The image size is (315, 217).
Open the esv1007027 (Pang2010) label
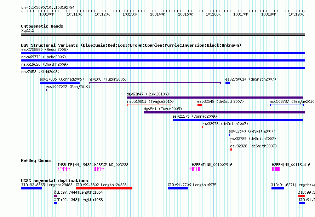tap(68, 87)
